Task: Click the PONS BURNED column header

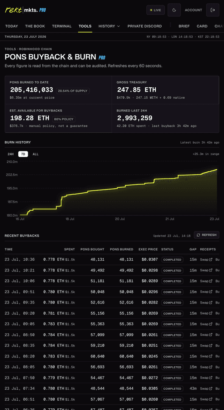Action: (x=122, y=249)
